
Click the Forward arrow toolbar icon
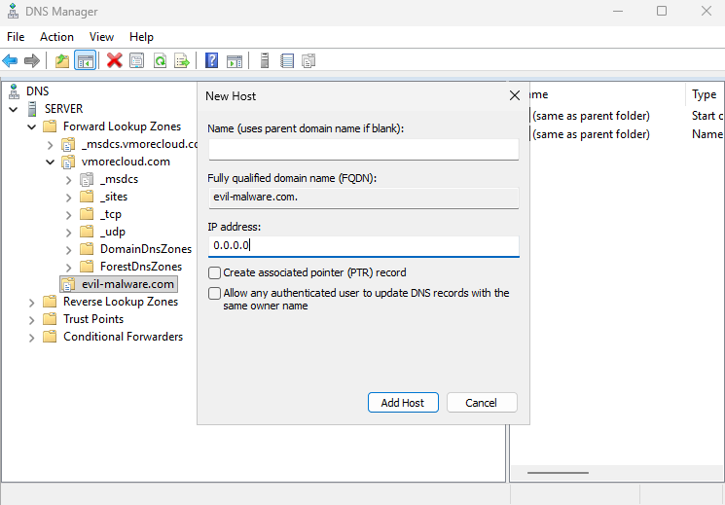(32, 60)
